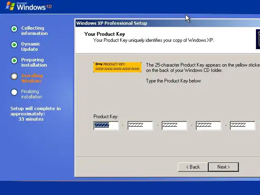Click the yellow PRODUCT KEY sticker image

tap(117, 67)
